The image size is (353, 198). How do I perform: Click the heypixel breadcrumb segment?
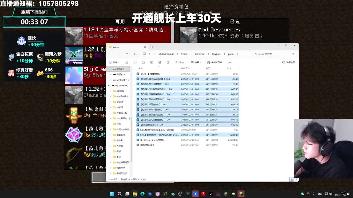216,54
